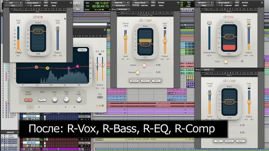Toggle BYPASS in DRUM PAR RComp header
This screenshot has width=269, height=151.
pos(161,3)
